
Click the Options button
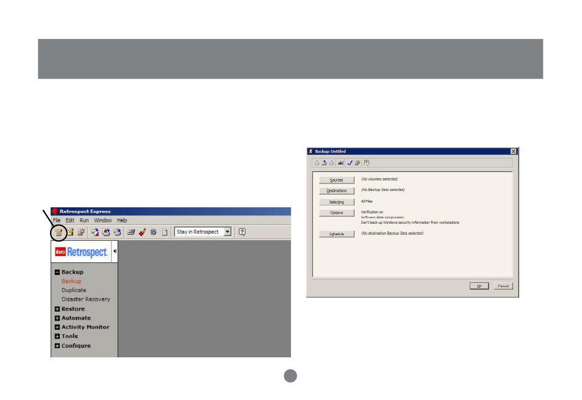(x=337, y=213)
